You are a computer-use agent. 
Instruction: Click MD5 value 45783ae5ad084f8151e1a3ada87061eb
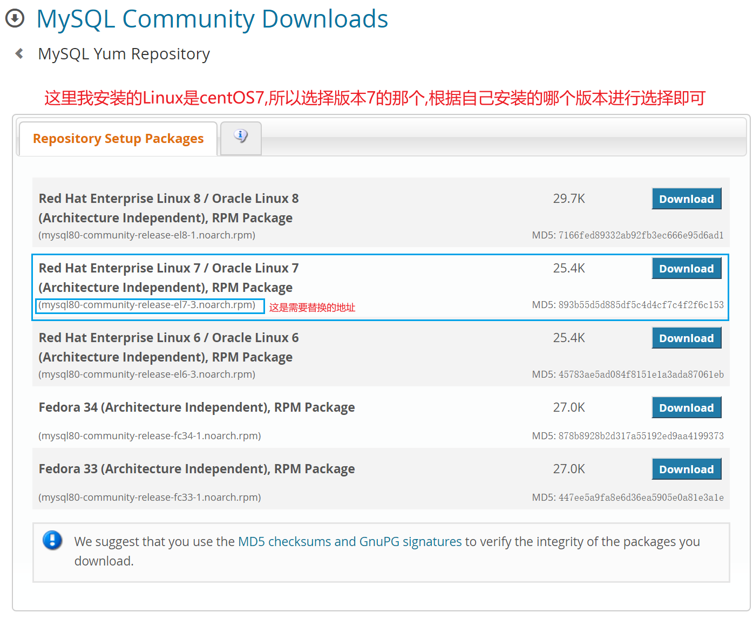click(x=641, y=374)
